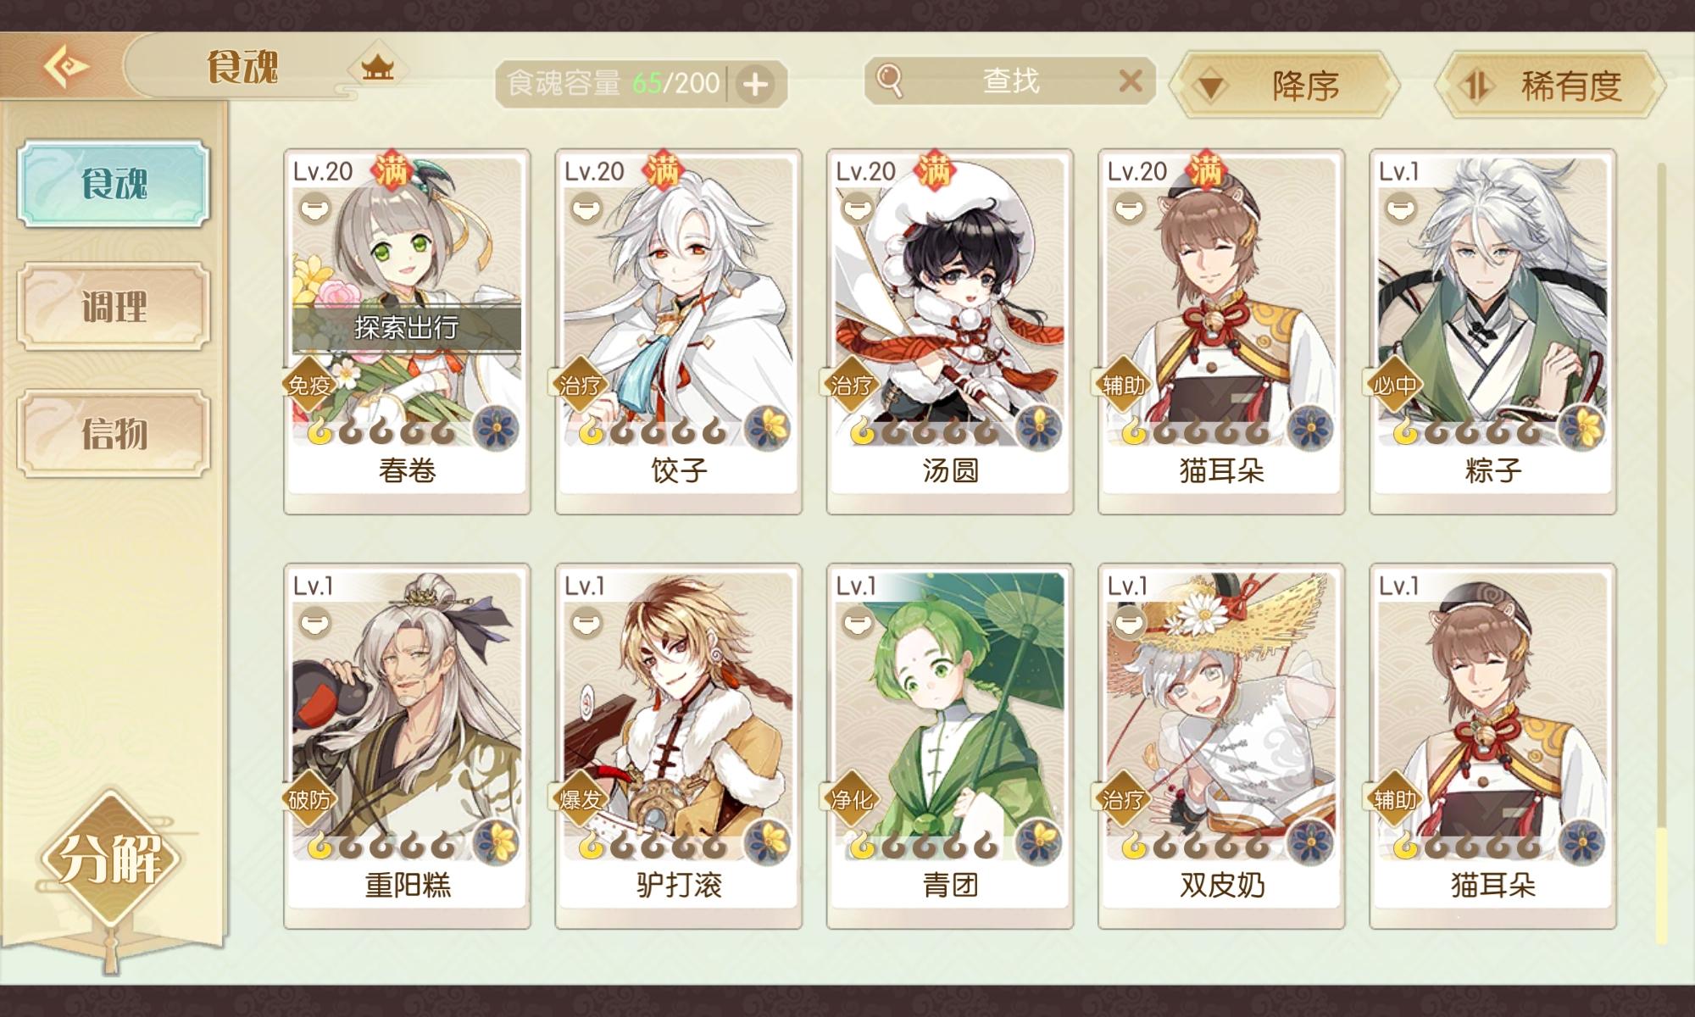Select the 食魂 side tab
This screenshot has height=1017, width=1695.
[114, 184]
